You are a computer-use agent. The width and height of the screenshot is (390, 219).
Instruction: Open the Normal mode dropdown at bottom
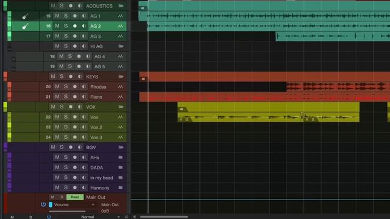click(118, 217)
